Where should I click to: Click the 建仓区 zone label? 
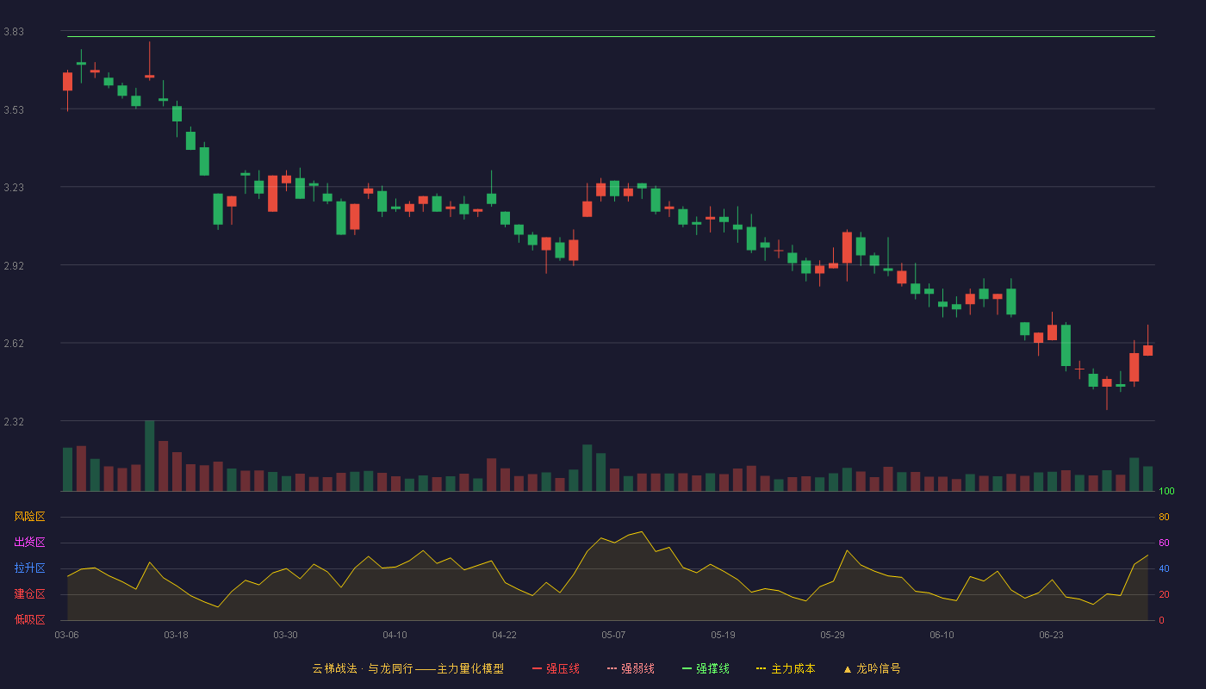tap(29, 594)
